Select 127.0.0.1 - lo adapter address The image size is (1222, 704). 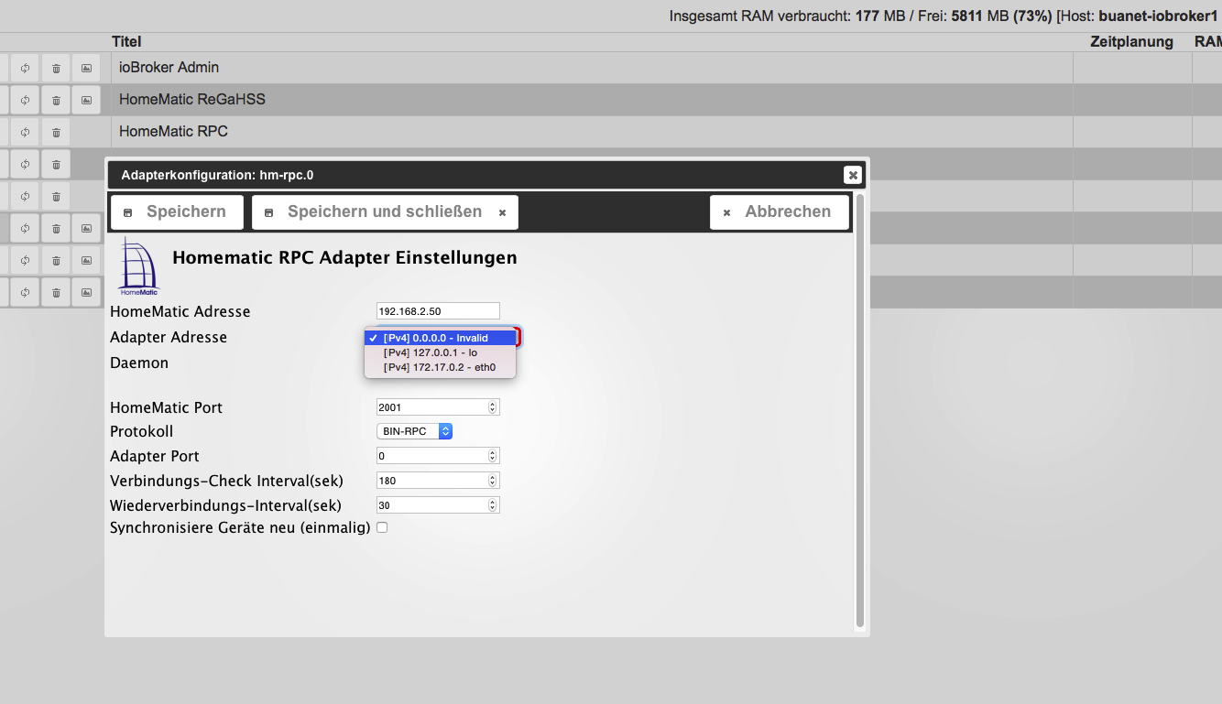440,352
